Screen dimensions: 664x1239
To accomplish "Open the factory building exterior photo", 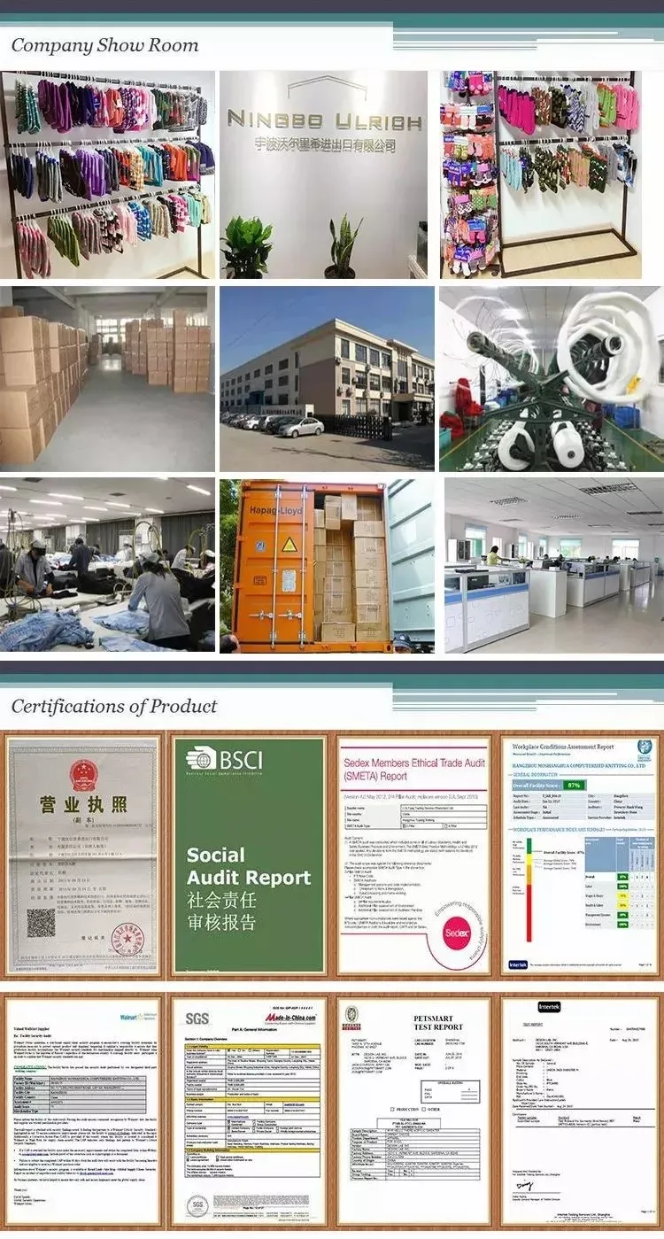I will (327, 378).
